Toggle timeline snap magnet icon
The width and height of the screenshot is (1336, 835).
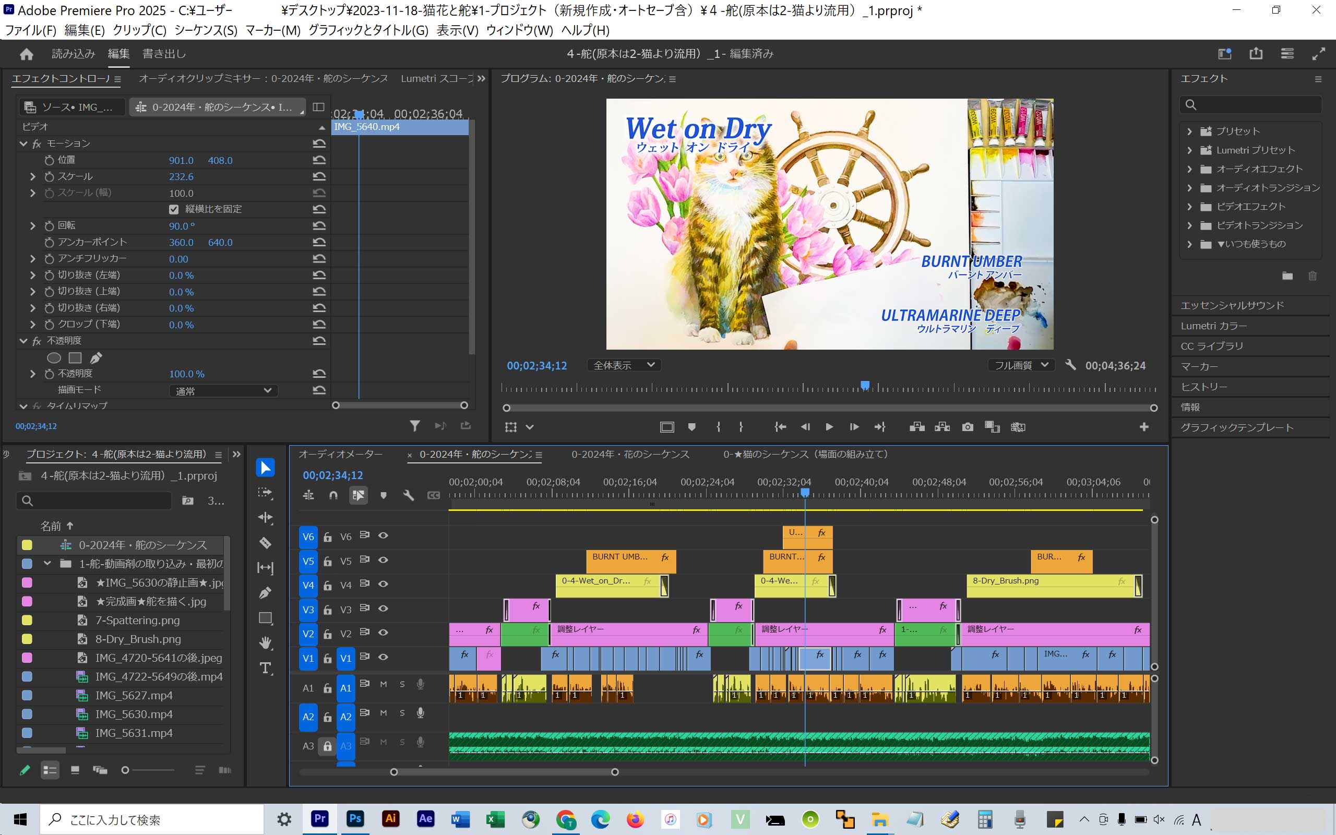tap(333, 495)
